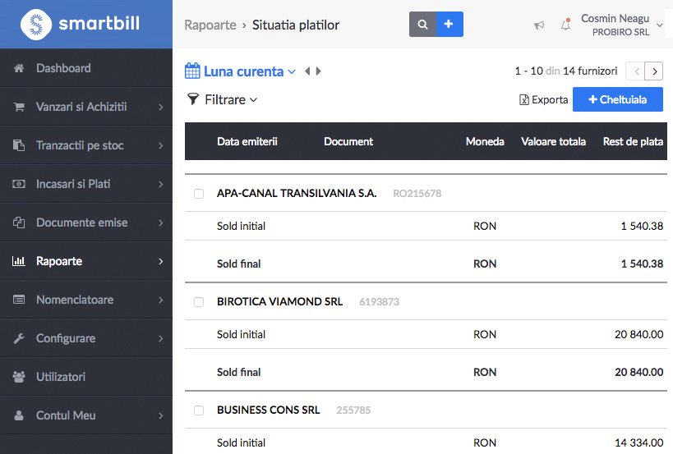Click the Documente emise copy icon
The width and height of the screenshot is (673, 454).
click(x=18, y=222)
